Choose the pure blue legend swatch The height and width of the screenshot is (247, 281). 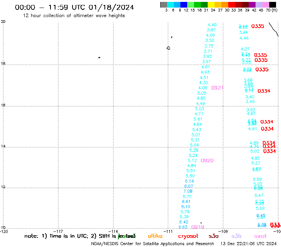tap(184, 5)
